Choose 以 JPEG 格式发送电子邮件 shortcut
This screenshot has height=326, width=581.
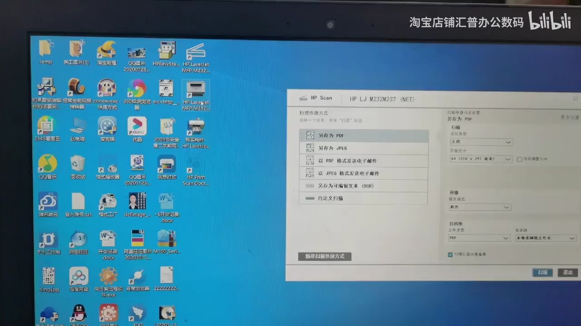[364, 173]
